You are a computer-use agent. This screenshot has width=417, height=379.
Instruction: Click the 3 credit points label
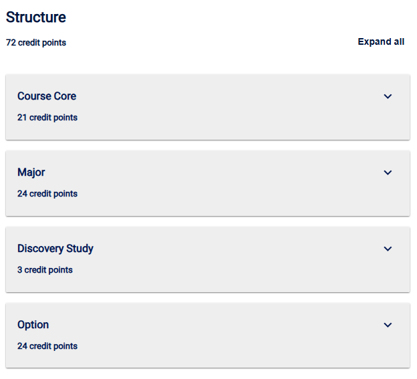point(45,270)
